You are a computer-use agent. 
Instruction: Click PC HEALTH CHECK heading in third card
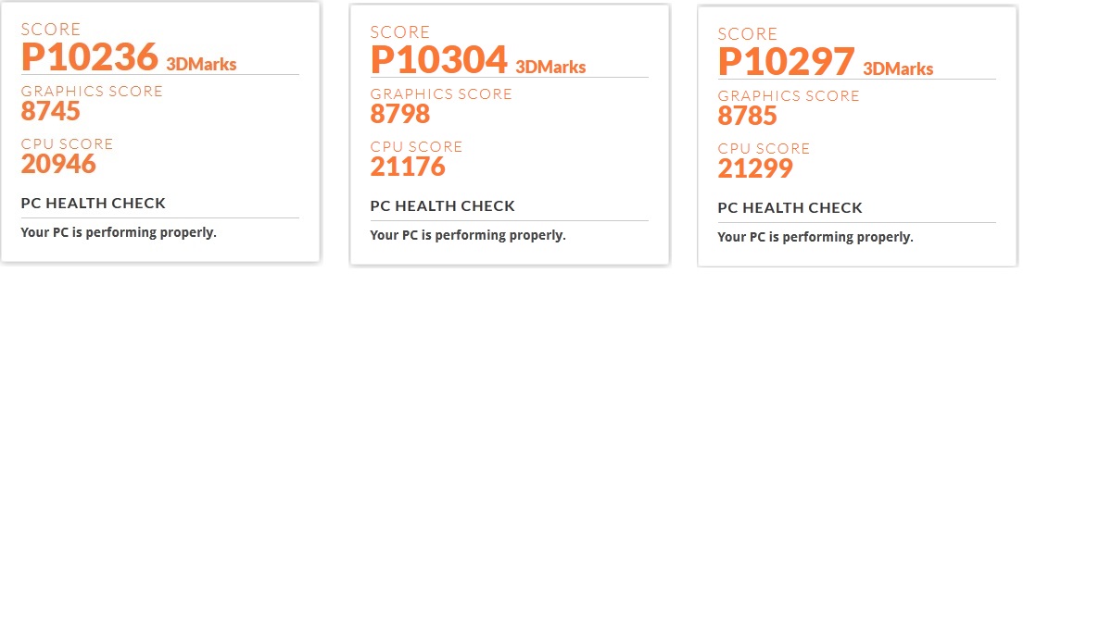[790, 207]
